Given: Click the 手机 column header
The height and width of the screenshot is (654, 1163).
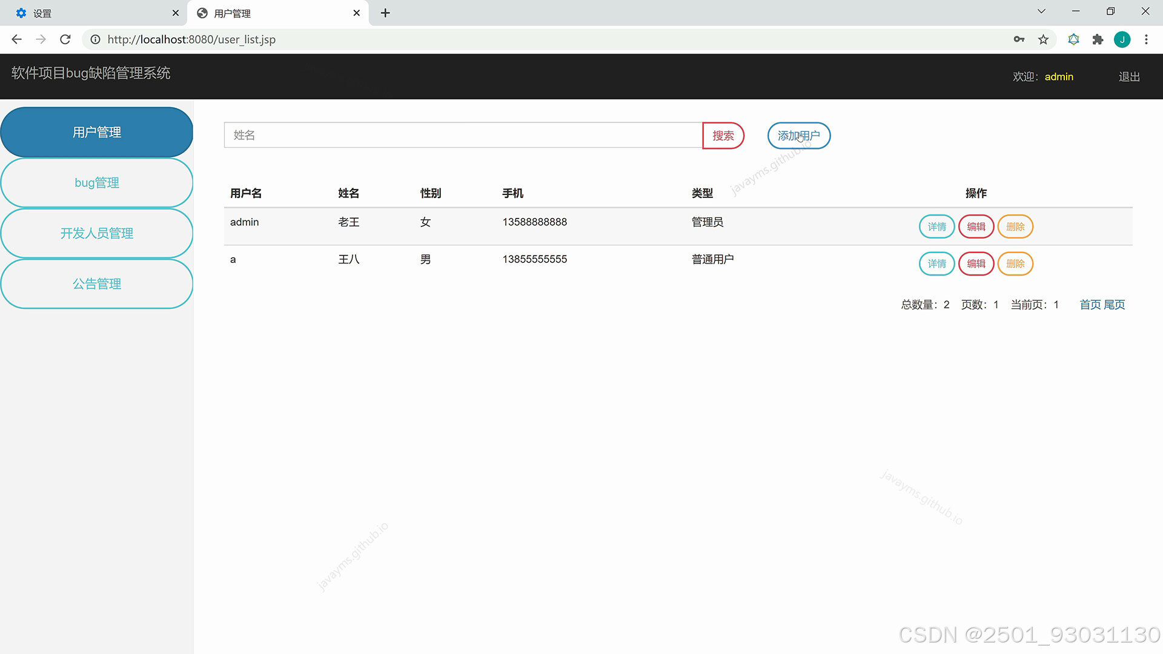Looking at the screenshot, I should coord(513,193).
